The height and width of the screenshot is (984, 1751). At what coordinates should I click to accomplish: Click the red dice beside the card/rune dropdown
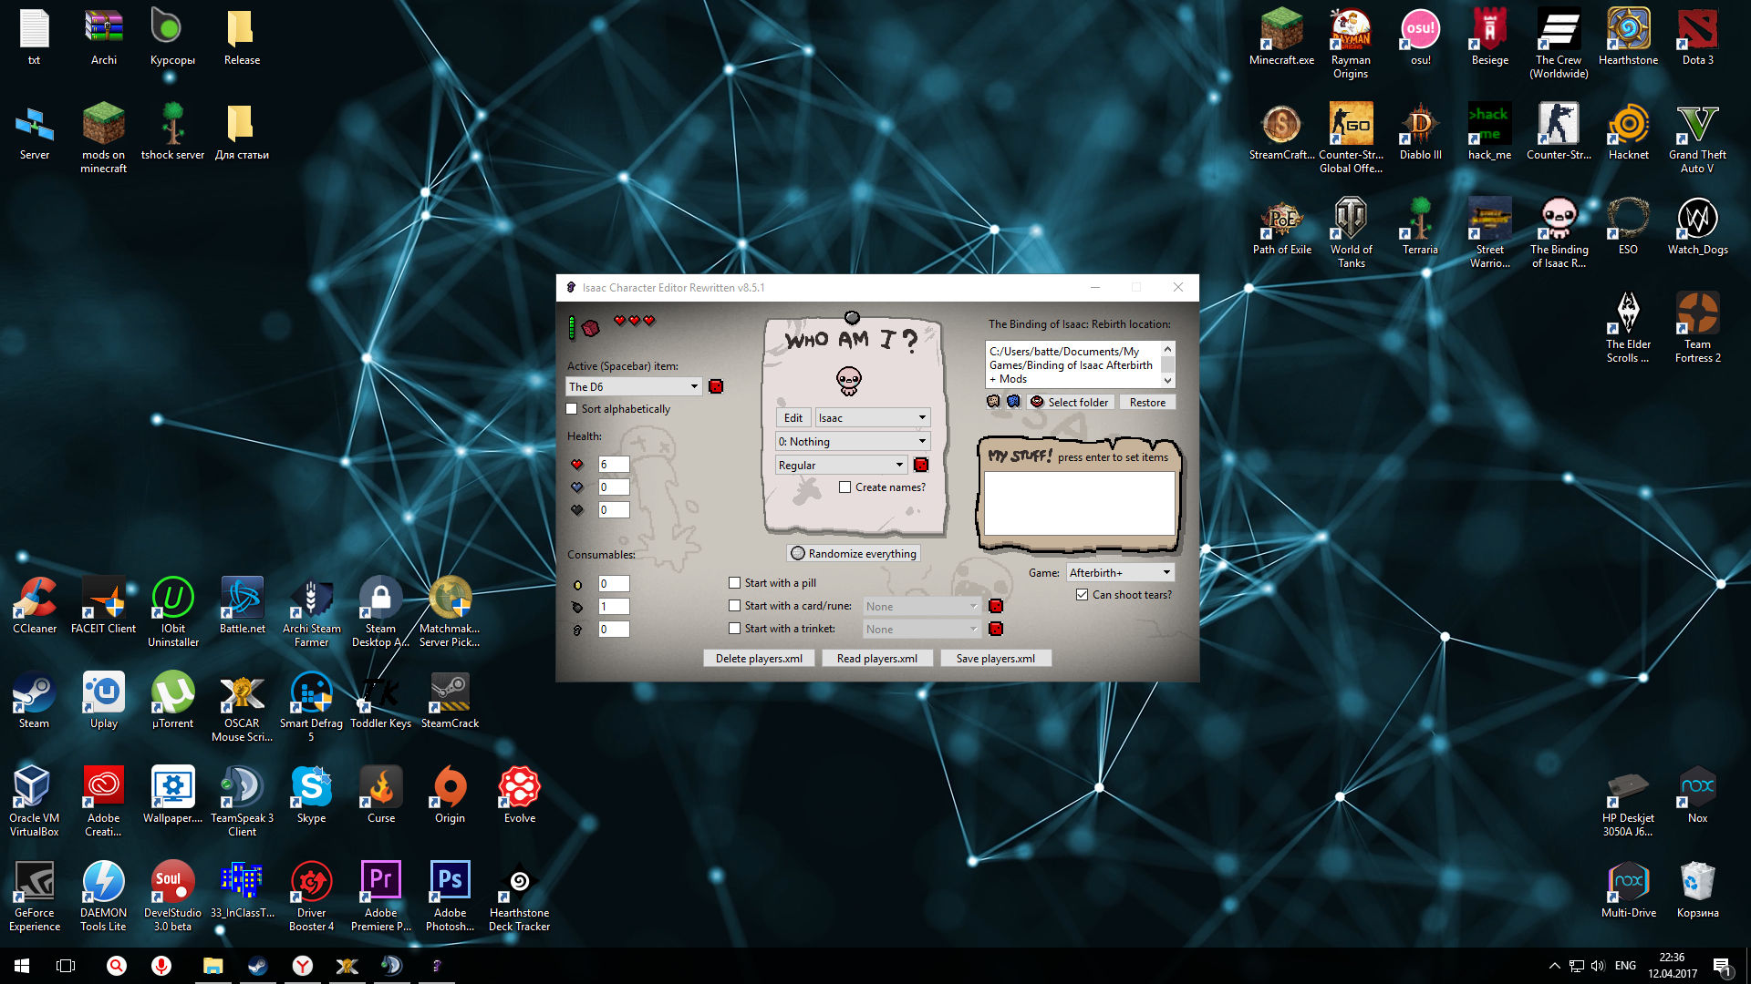996,606
